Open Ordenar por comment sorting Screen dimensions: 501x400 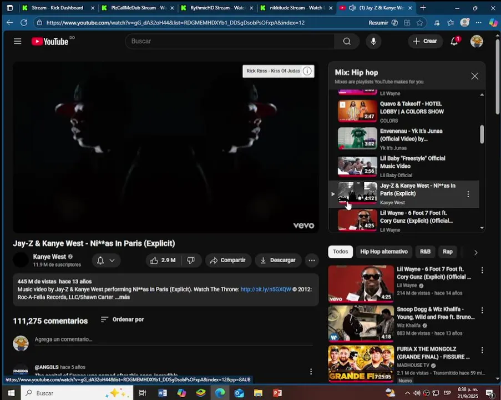coord(122,319)
